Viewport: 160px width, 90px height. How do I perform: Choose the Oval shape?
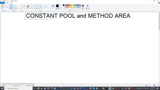(x=35, y=5)
